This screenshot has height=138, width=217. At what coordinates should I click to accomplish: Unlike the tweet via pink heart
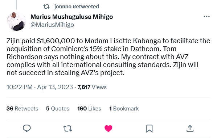click(108, 129)
